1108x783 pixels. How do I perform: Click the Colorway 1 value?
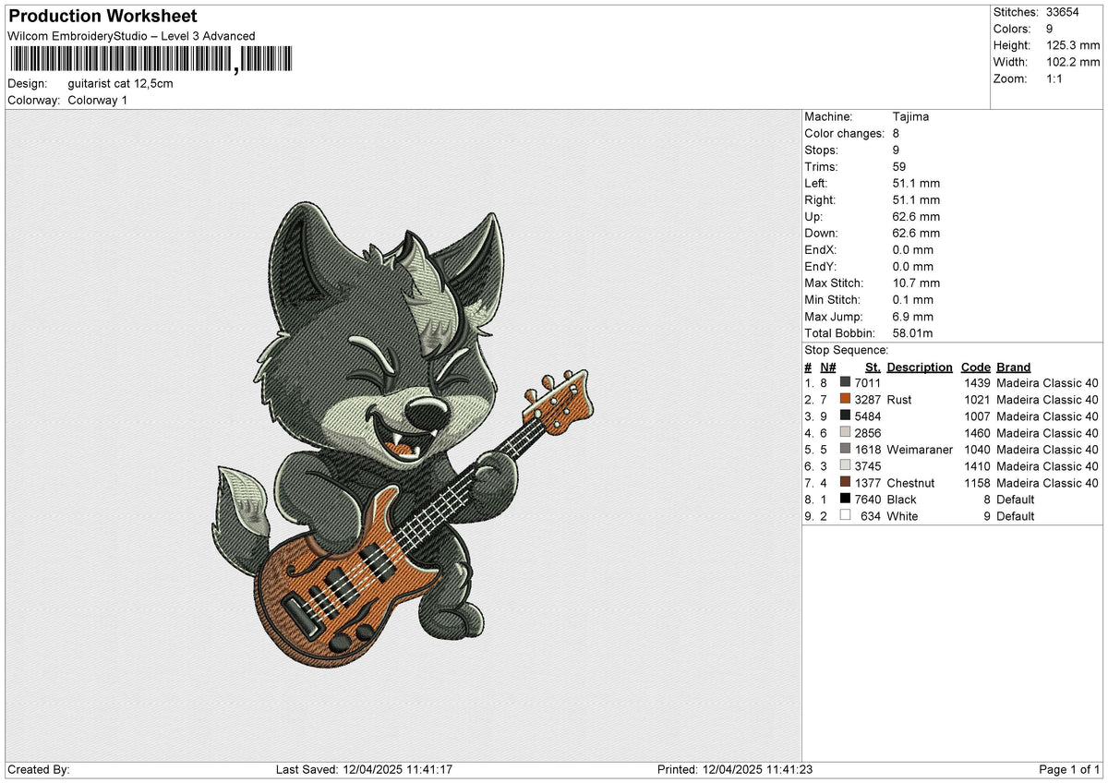click(x=98, y=100)
